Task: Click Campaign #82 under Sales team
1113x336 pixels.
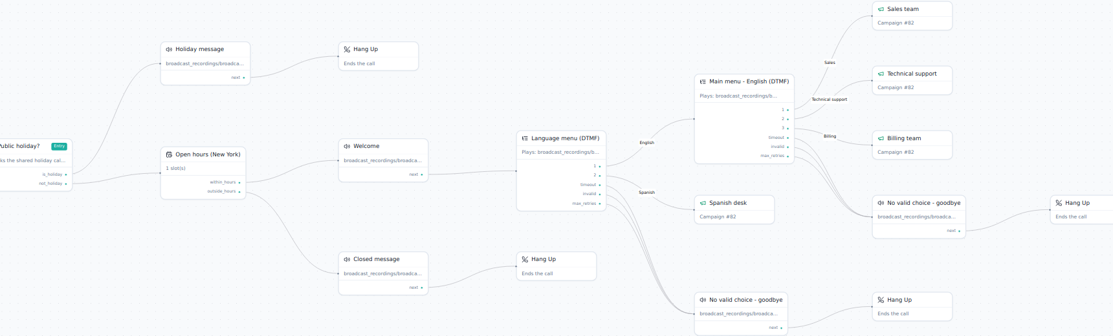Action: click(x=896, y=23)
